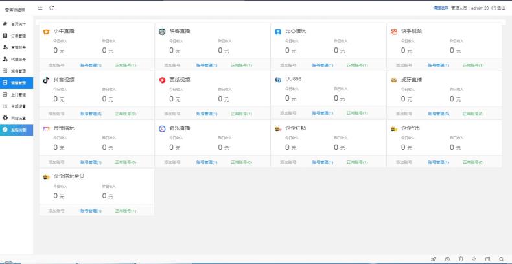512x264 pixels.
Task: Click the site title at sidebar top
Action: click(x=15, y=10)
